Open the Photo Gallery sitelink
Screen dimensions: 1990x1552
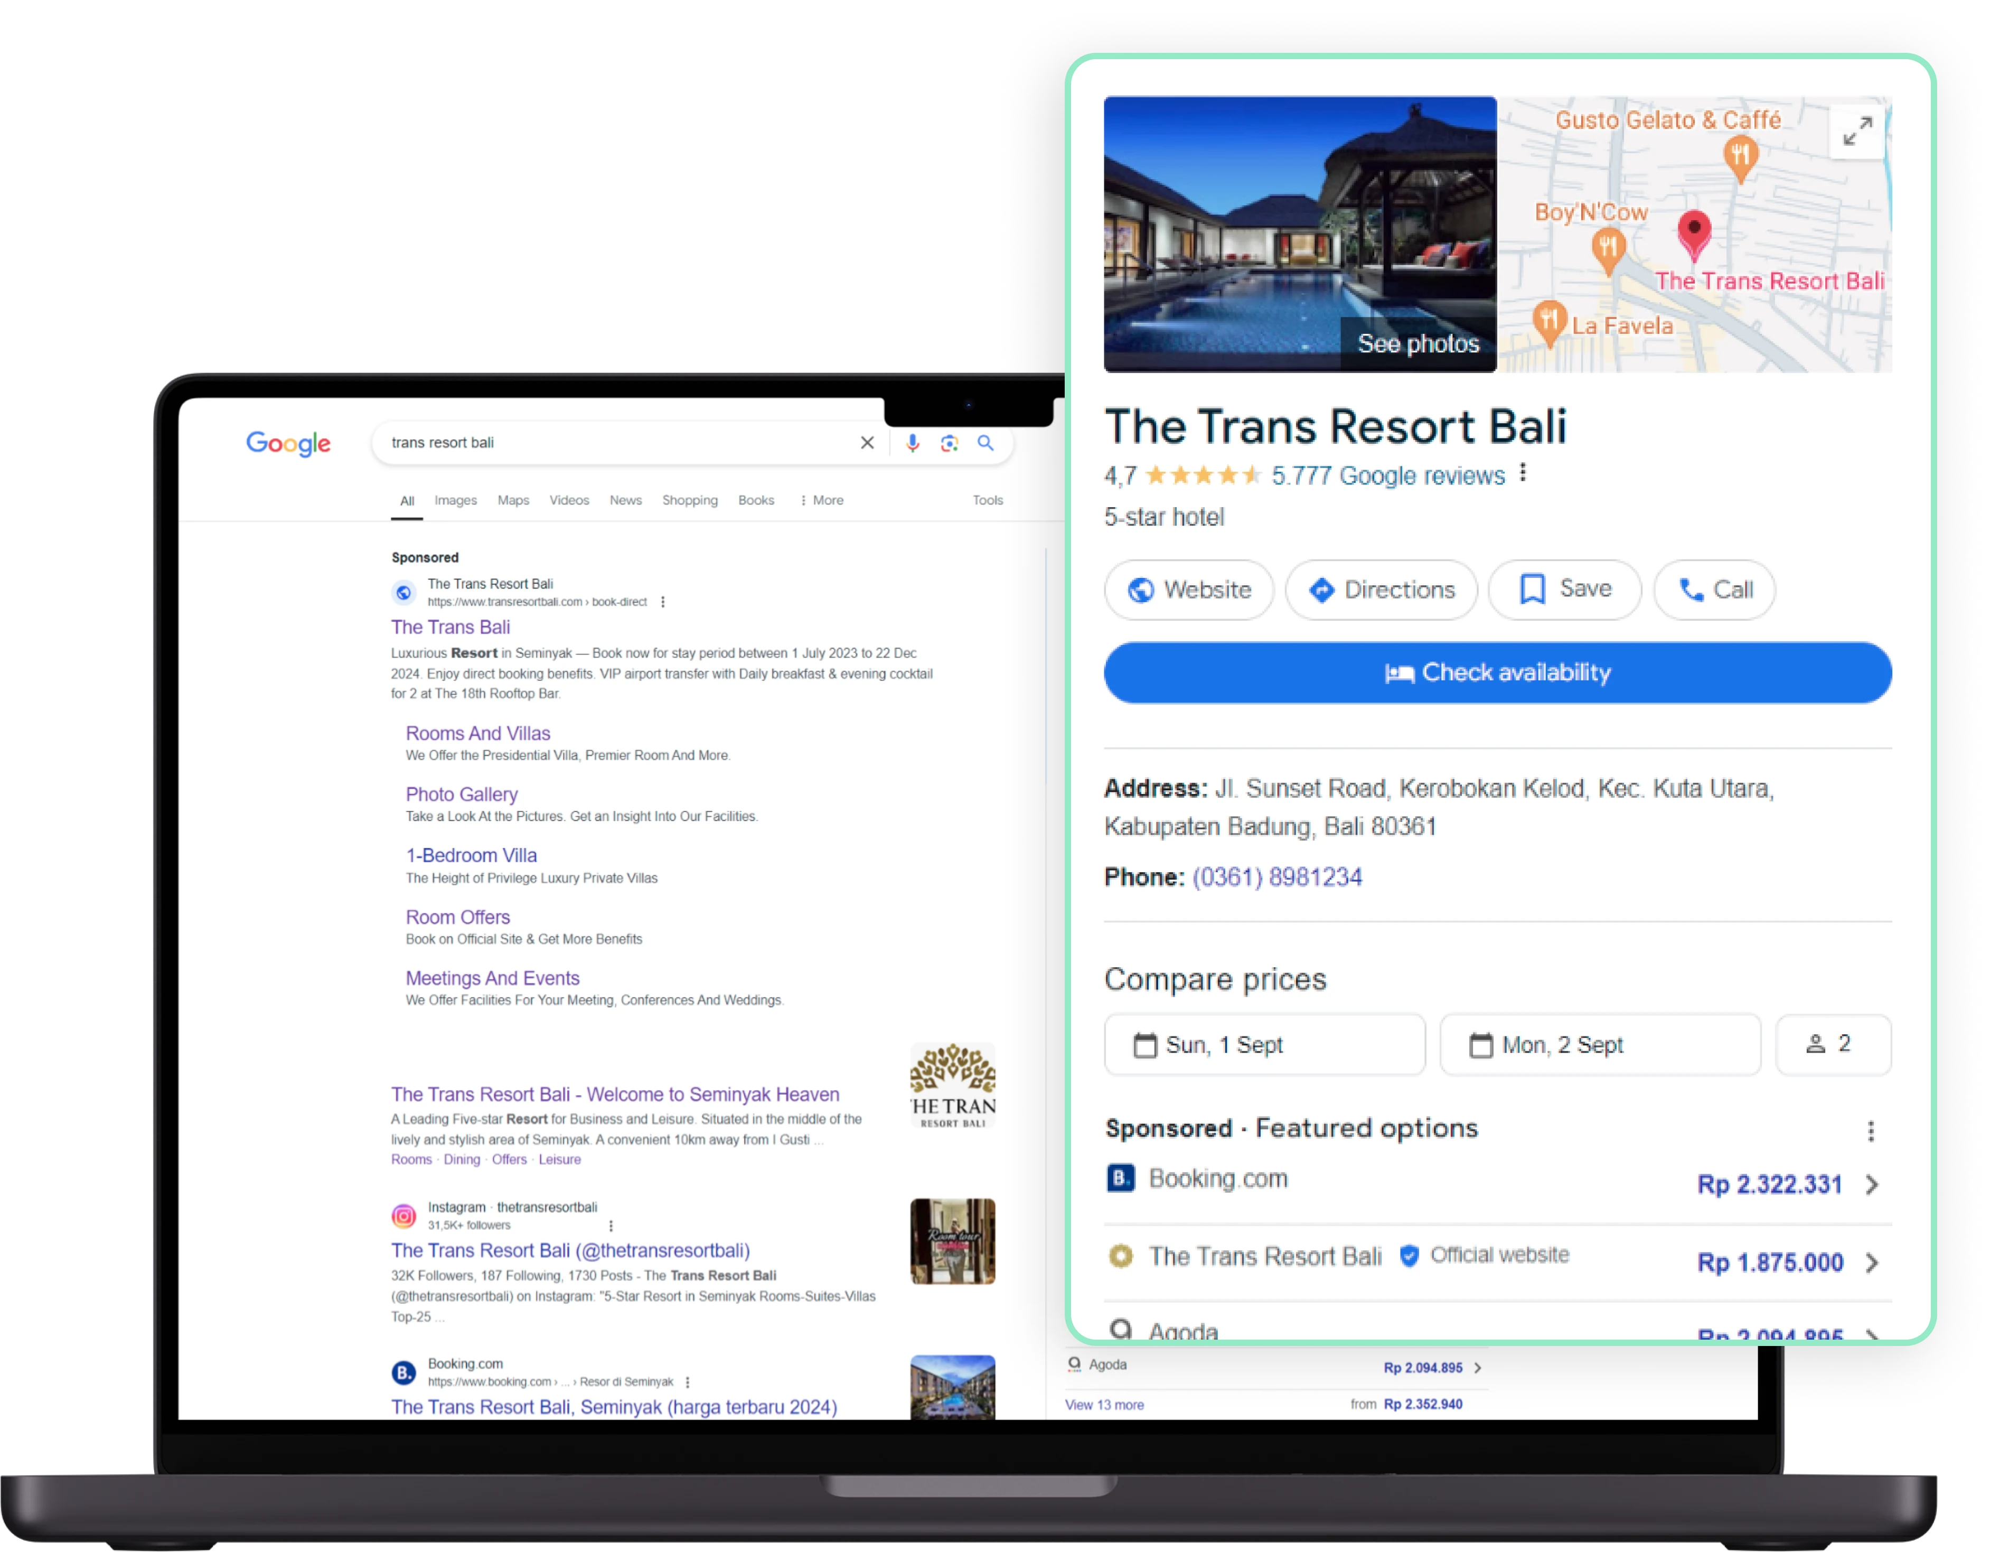462,794
